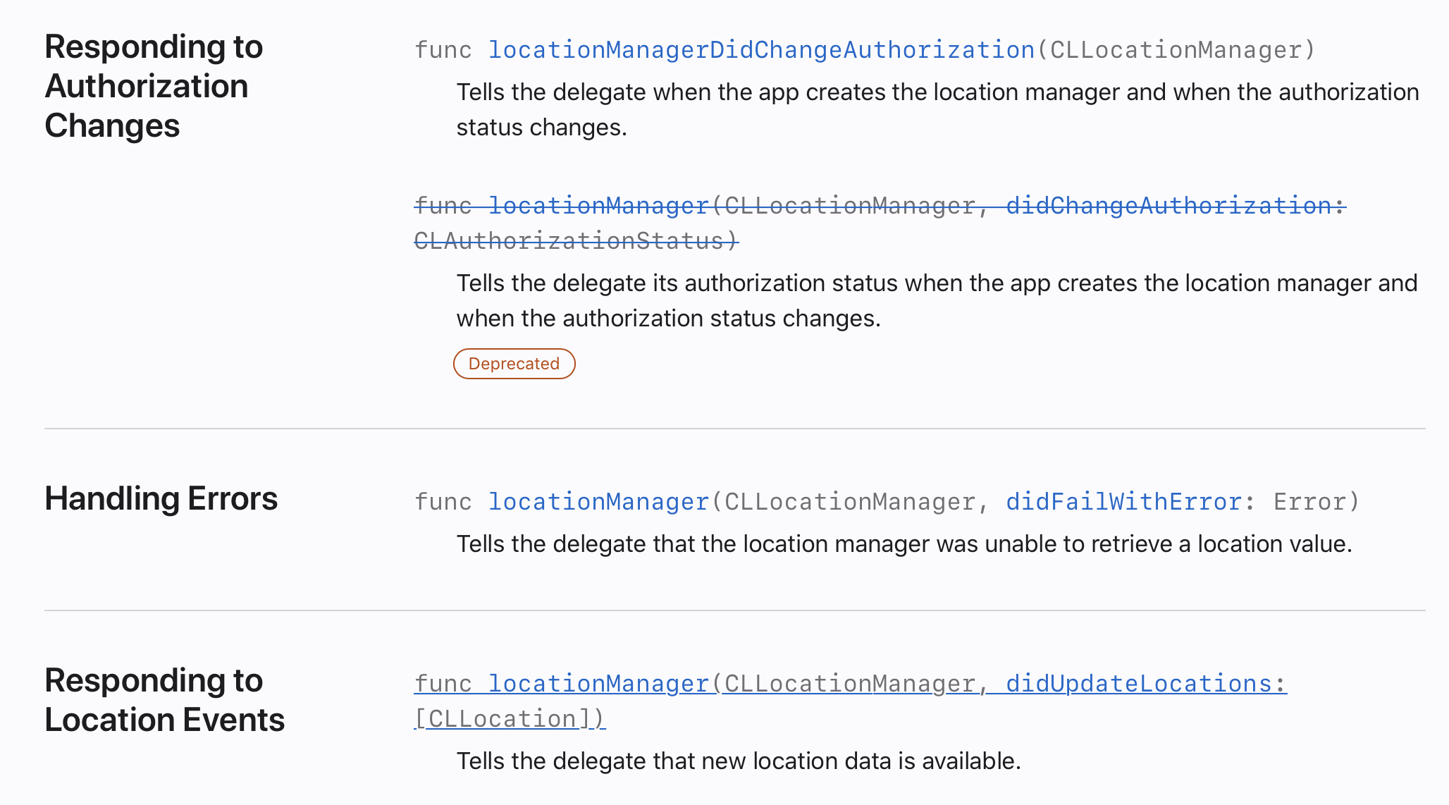
Task: Click the orange Deprecated badge
Action: click(x=514, y=364)
